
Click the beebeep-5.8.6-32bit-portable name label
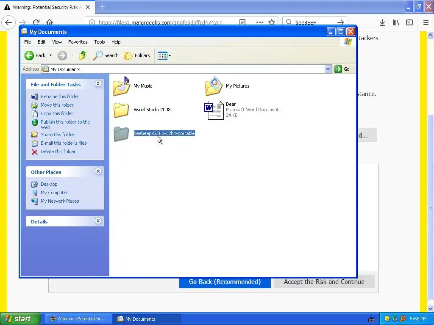coord(164,133)
